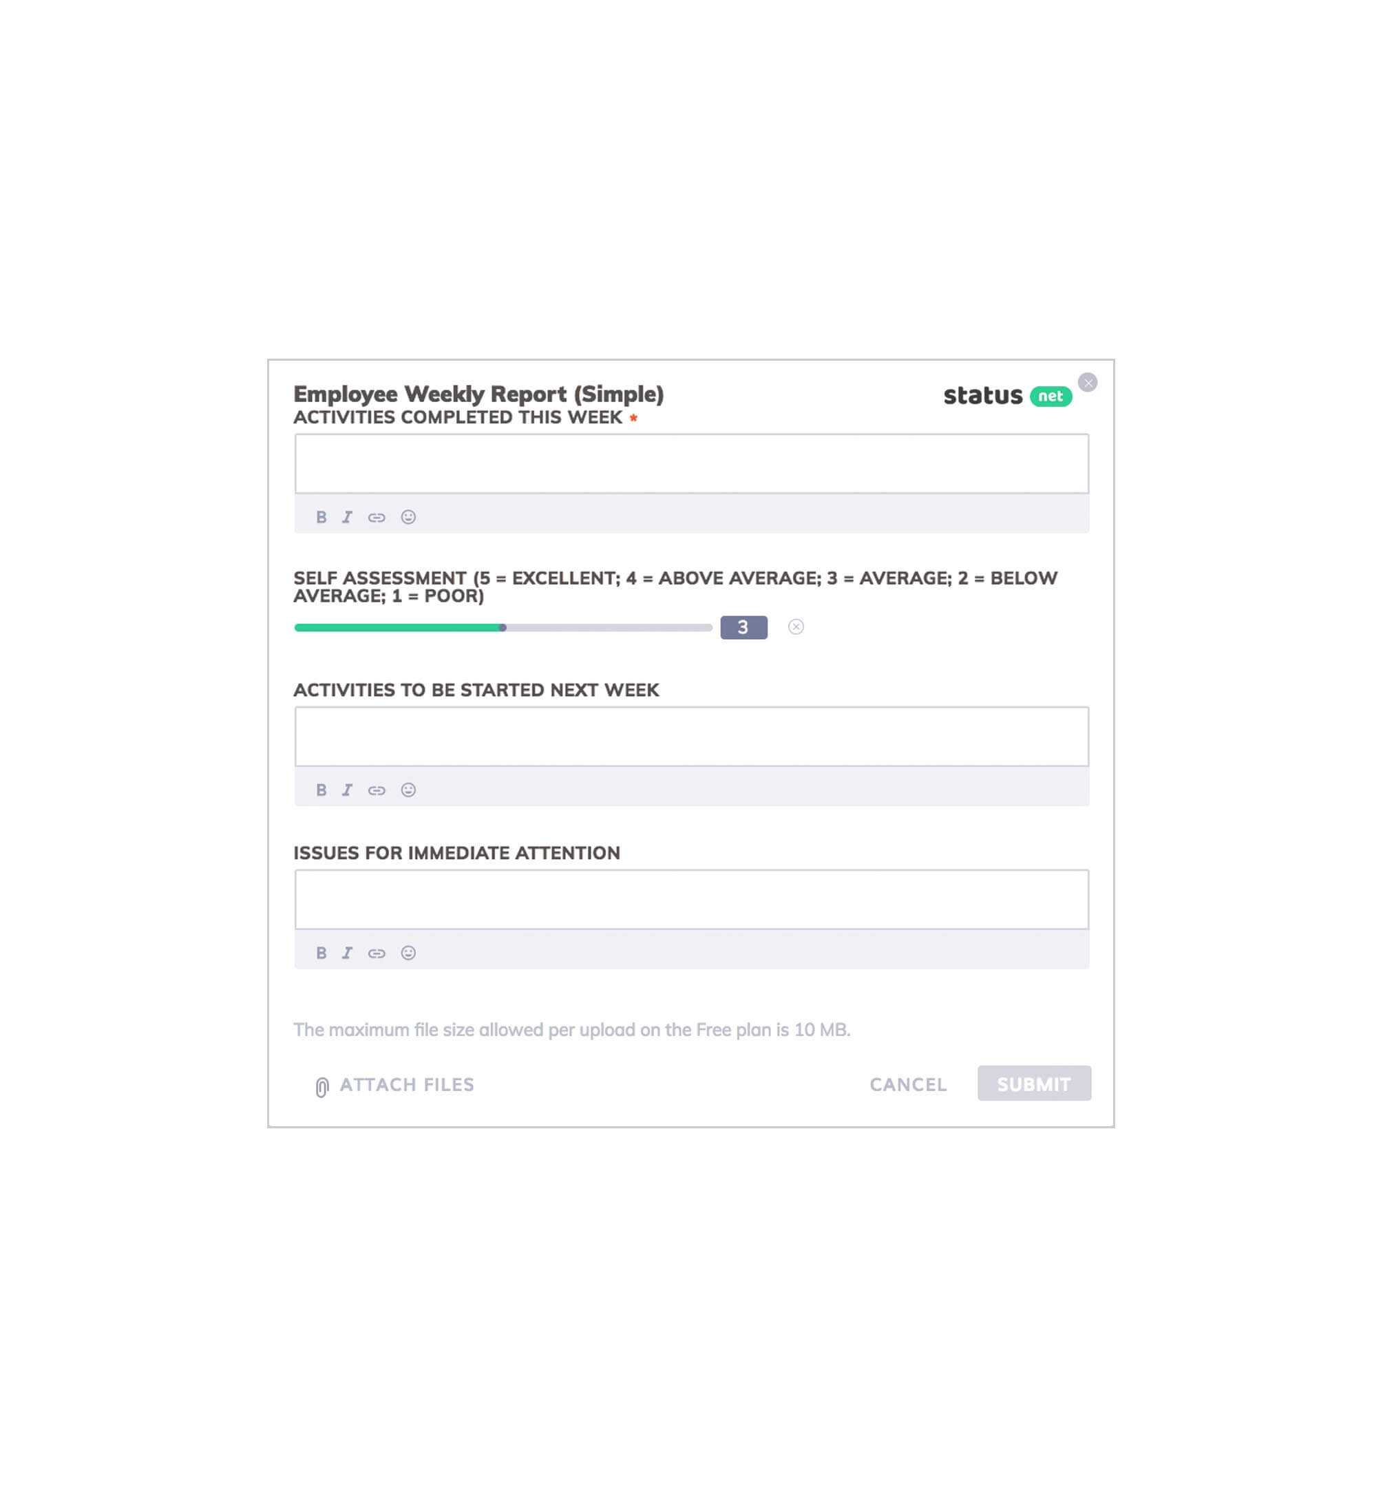Click the status.net logo
Viewport: 1383px width, 1487px height.
pos(1006,394)
